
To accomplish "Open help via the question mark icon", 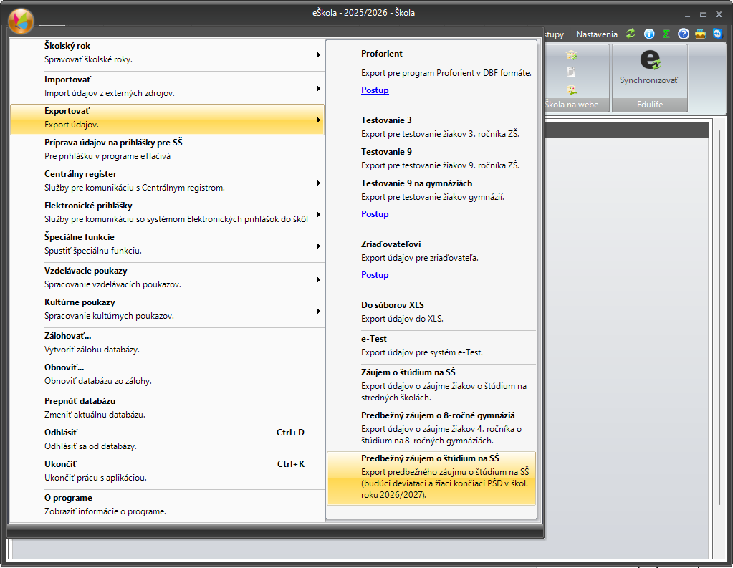I will pos(684,34).
